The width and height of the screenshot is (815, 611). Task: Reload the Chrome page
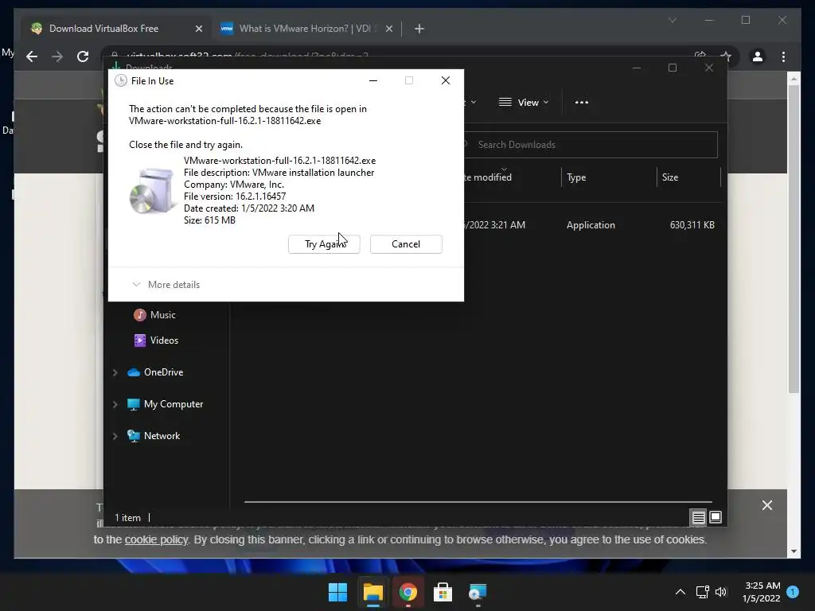click(83, 56)
